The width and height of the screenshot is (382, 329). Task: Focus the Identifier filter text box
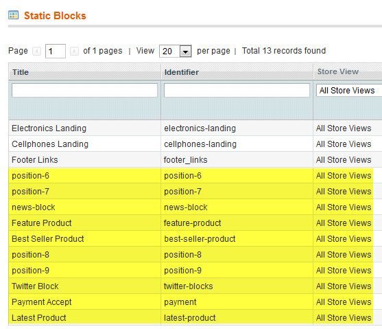[x=237, y=90]
